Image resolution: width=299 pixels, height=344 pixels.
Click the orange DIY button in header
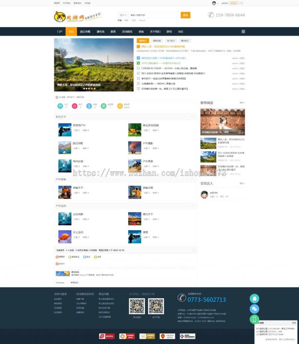coord(234,3)
